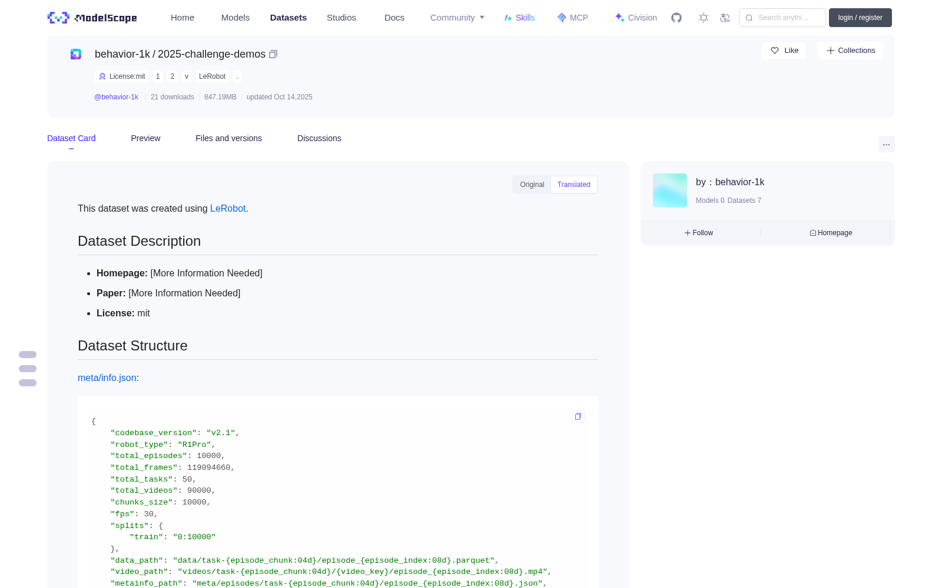Switch card view to Original
Viewport: 942px width, 588px height.
[532, 185]
